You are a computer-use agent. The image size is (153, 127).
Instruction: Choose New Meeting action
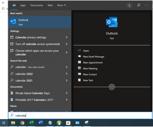pos(90,69)
